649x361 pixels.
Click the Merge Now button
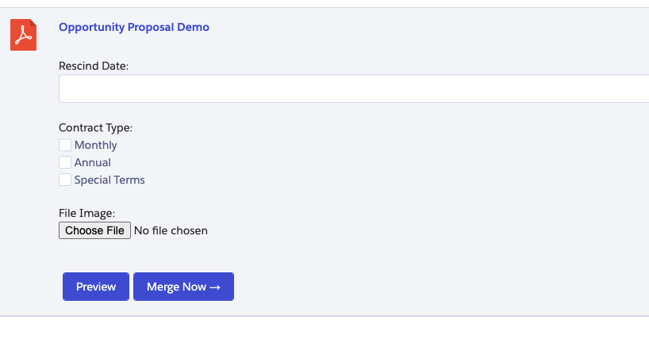click(176, 287)
